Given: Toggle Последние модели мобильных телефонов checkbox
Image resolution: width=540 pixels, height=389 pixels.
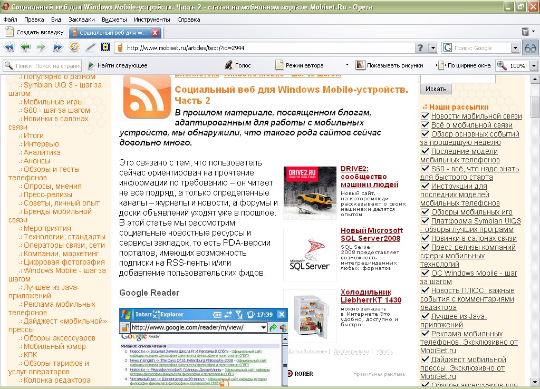Looking at the screenshot, I should pyautogui.click(x=425, y=151).
